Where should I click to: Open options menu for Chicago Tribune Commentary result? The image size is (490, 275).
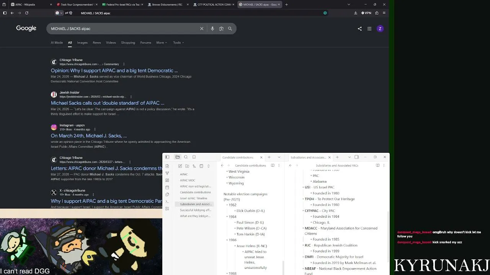(124, 64)
